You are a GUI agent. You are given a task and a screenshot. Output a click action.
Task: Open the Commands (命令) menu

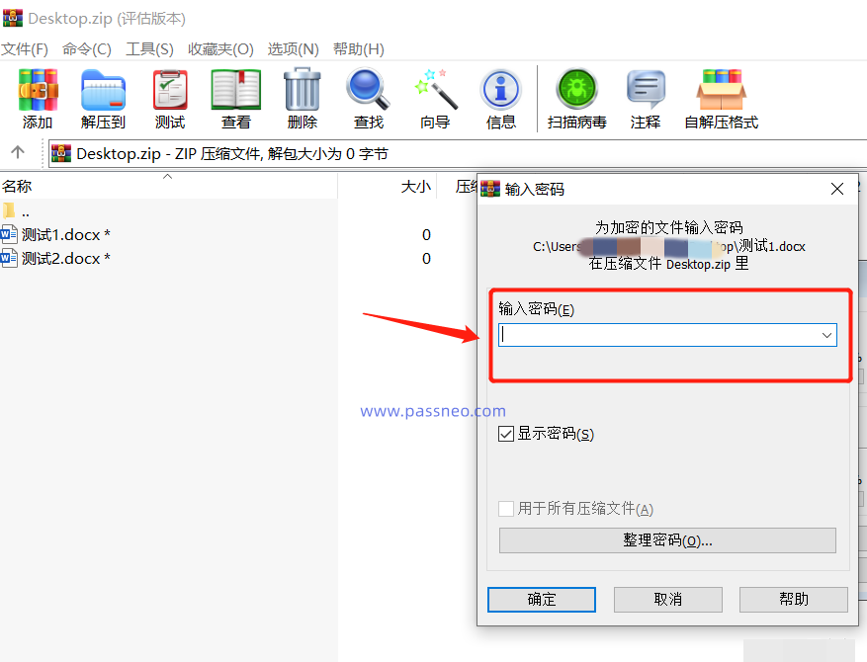pos(87,49)
